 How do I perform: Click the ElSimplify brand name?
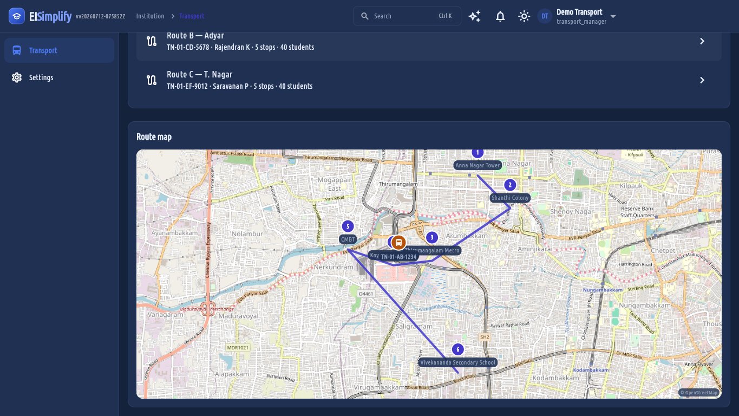50,16
